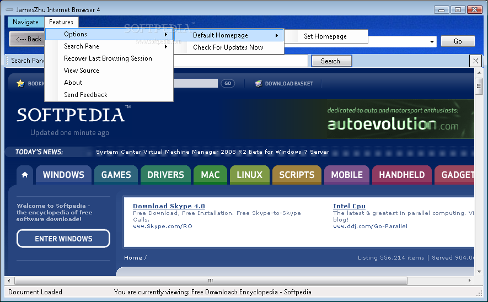Open www.ddj.com/Go-Parallel link
488x302 pixels.
(370, 226)
